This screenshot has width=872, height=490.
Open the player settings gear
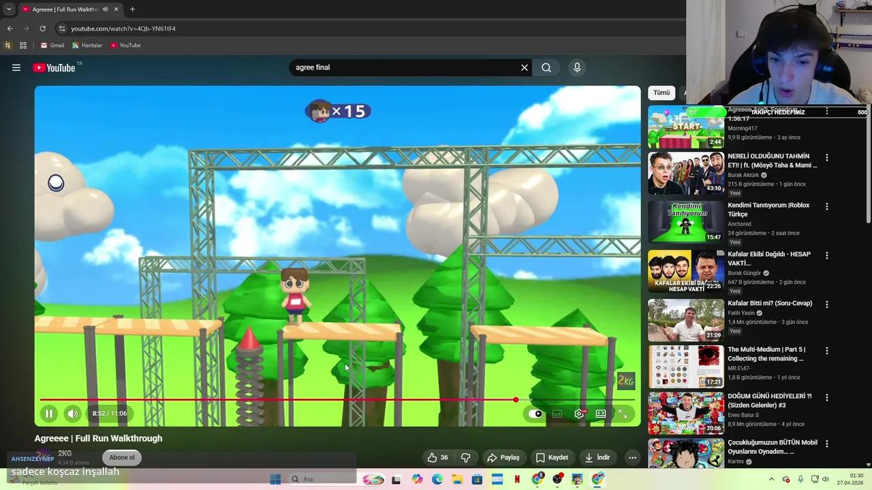[579, 413]
